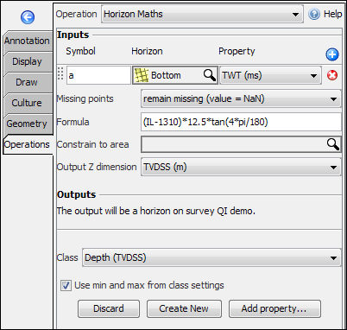Remove input row 'a' with red X icon
Screen dimensions: 347x330
[x=332, y=75]
